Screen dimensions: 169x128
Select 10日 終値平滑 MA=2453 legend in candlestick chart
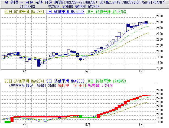[106, 12]
